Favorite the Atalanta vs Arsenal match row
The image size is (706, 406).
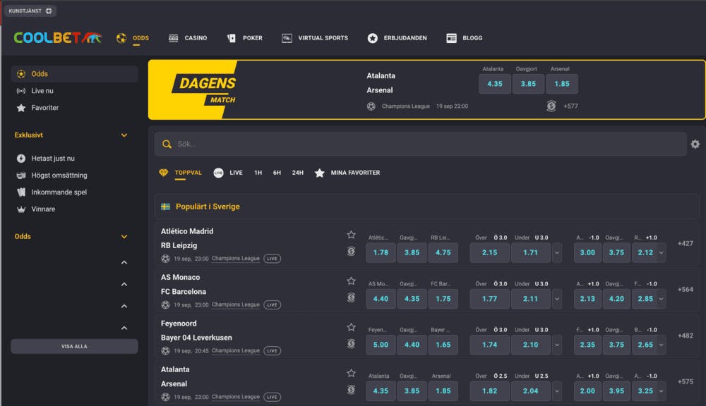351,373
